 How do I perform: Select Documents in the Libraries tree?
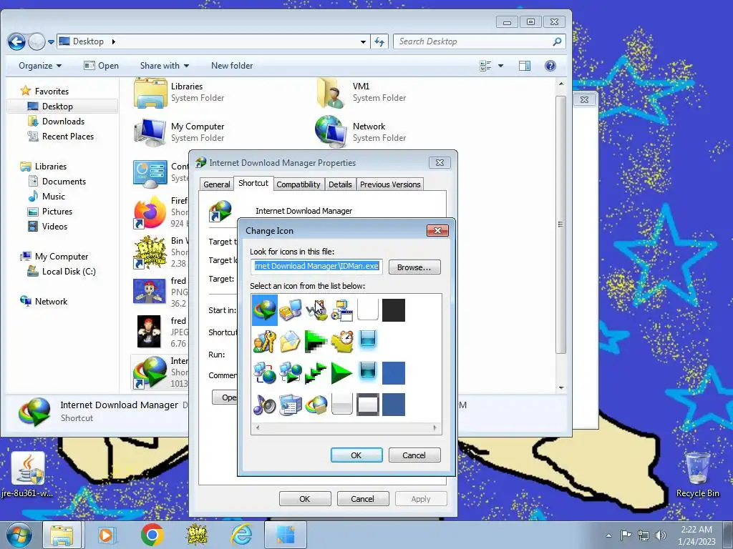pos(64,181)
